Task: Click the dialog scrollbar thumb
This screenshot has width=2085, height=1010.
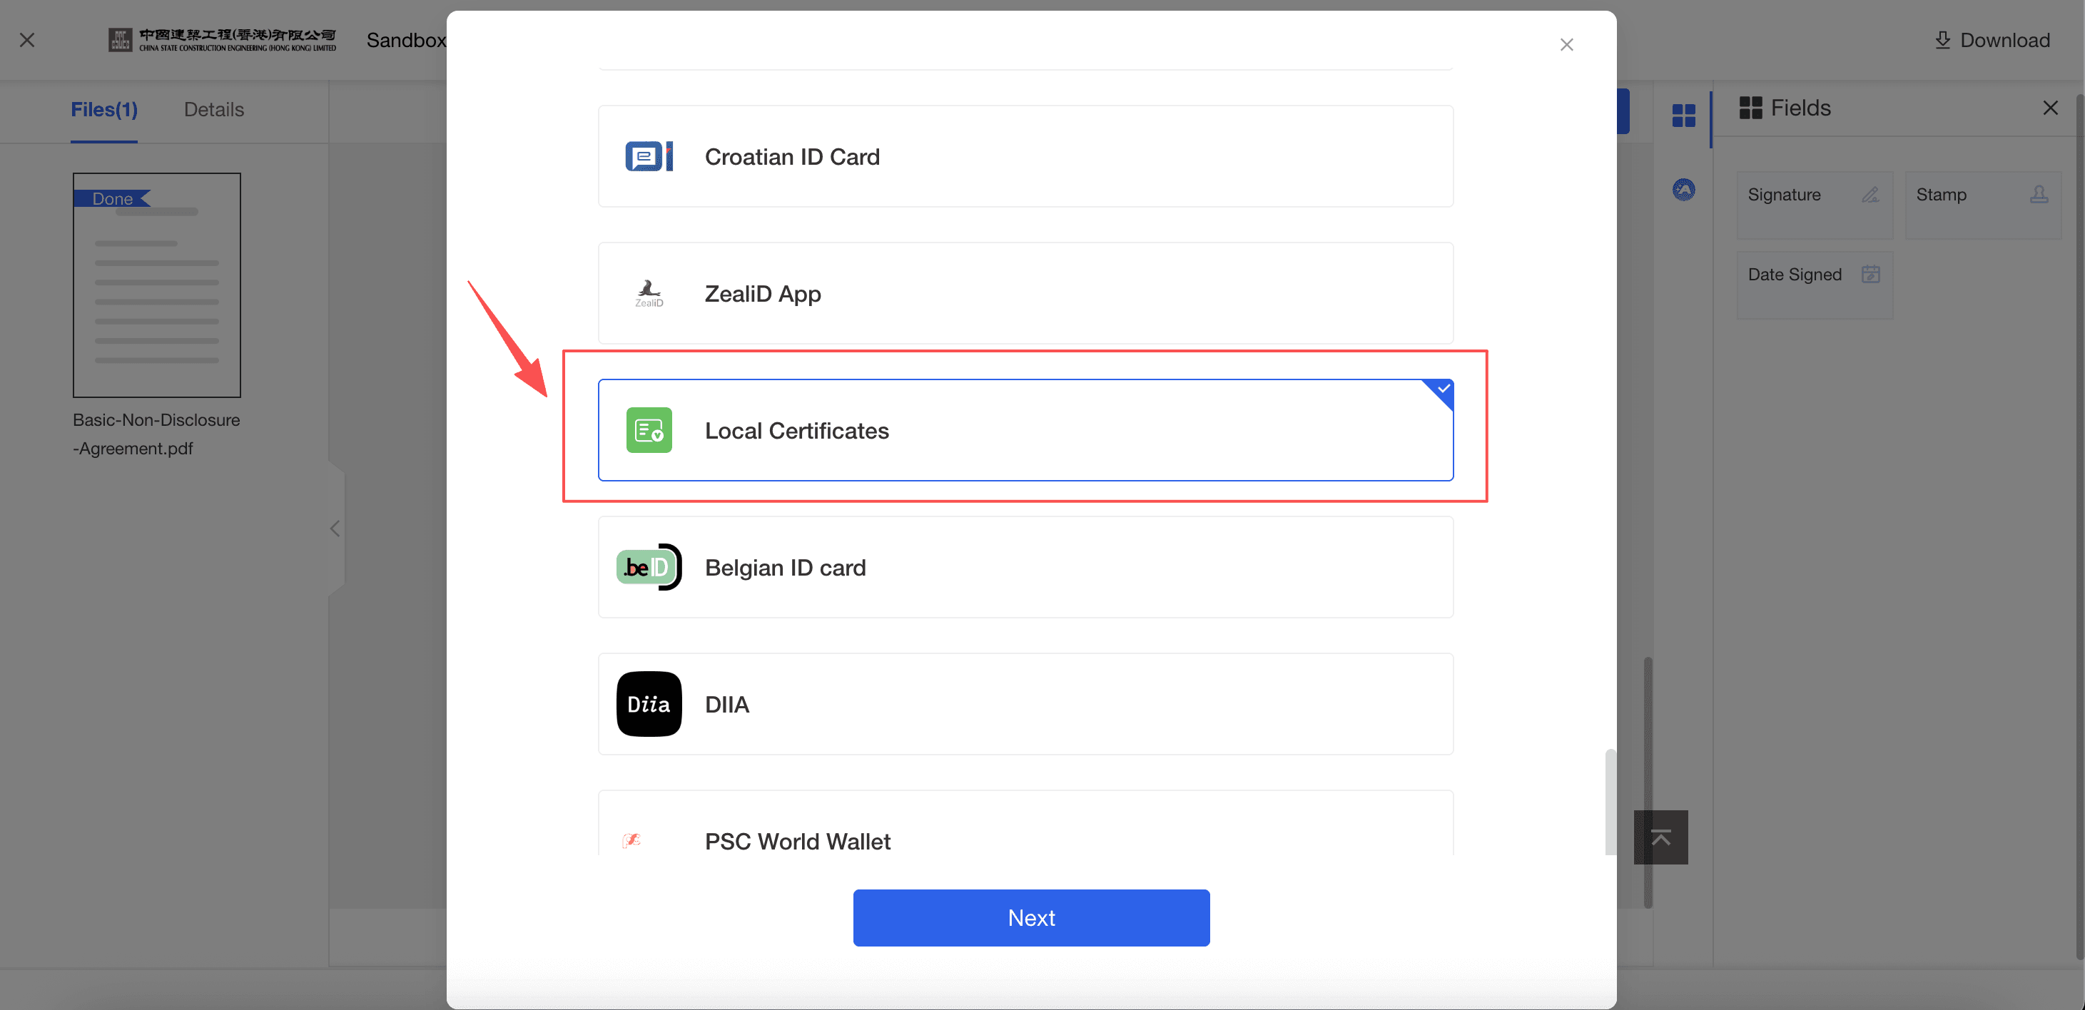Action: (x=1610, y=801)
